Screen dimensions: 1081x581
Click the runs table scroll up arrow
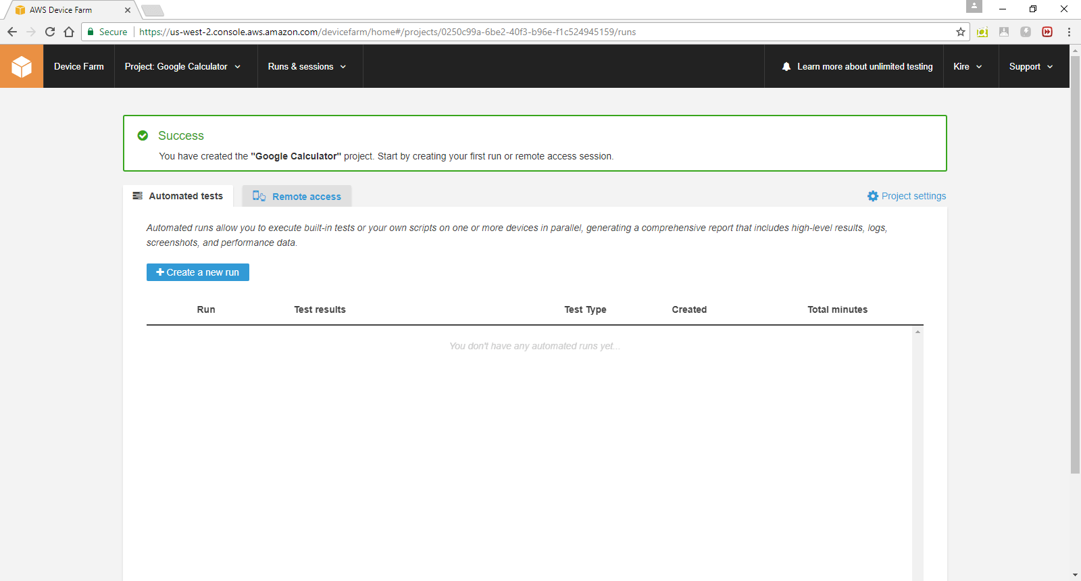[x=917, y=332]
